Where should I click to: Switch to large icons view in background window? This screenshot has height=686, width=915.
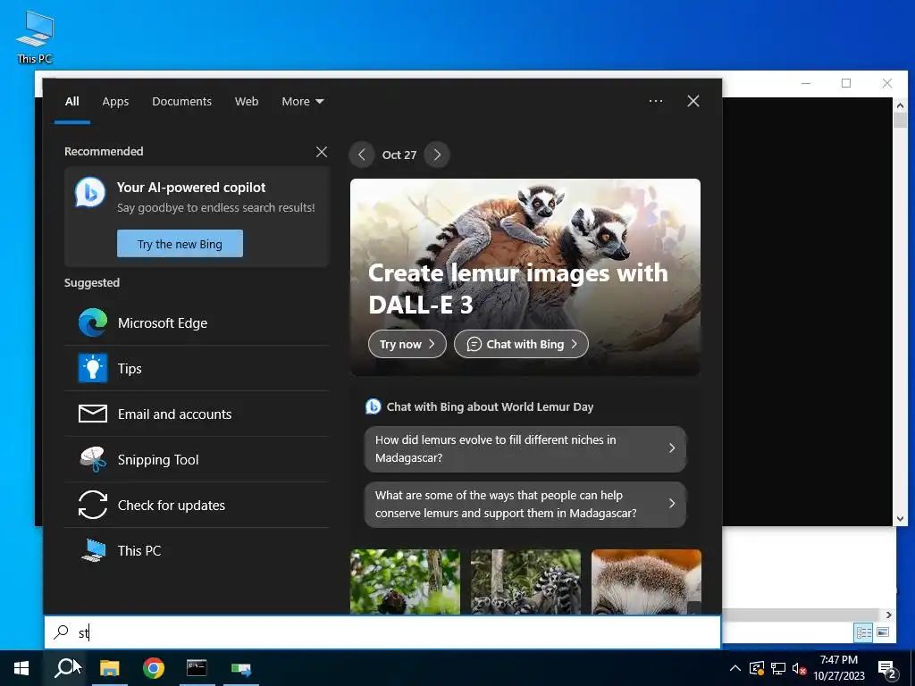pyautogui.click(x=883, y=632)
